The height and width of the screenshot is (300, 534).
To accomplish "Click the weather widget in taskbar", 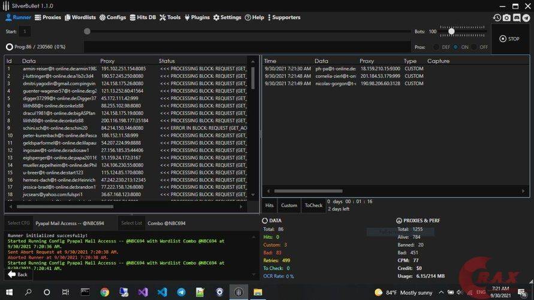I will coord(403,293).
